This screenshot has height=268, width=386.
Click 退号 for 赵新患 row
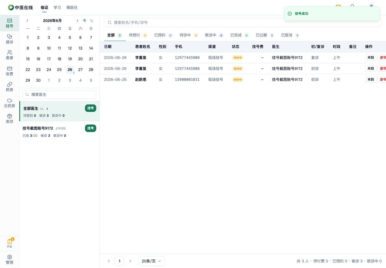382,80
